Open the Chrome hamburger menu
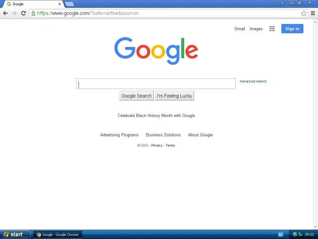318x239 pixels. coord(313,13)
